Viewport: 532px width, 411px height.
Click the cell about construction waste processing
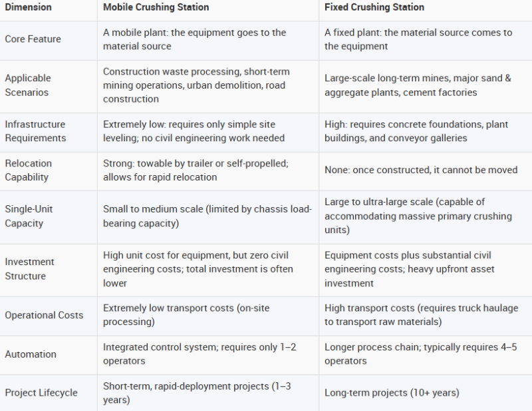click(x=208, y=87)
